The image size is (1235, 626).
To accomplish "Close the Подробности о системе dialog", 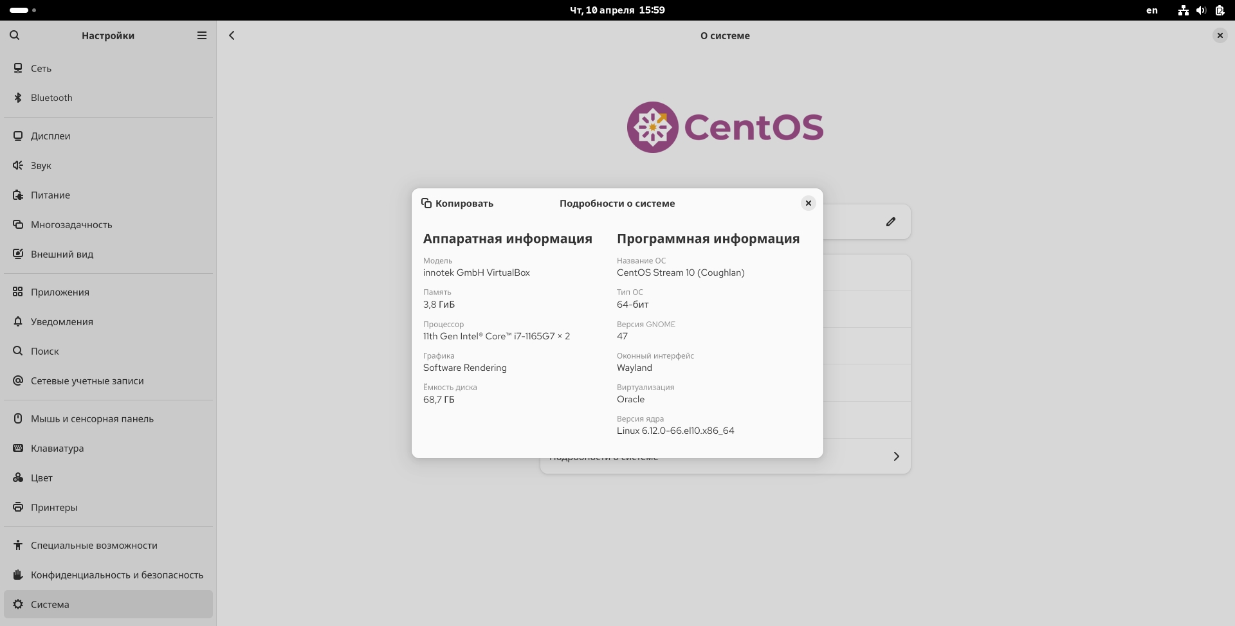I will (x=809, y=203).
